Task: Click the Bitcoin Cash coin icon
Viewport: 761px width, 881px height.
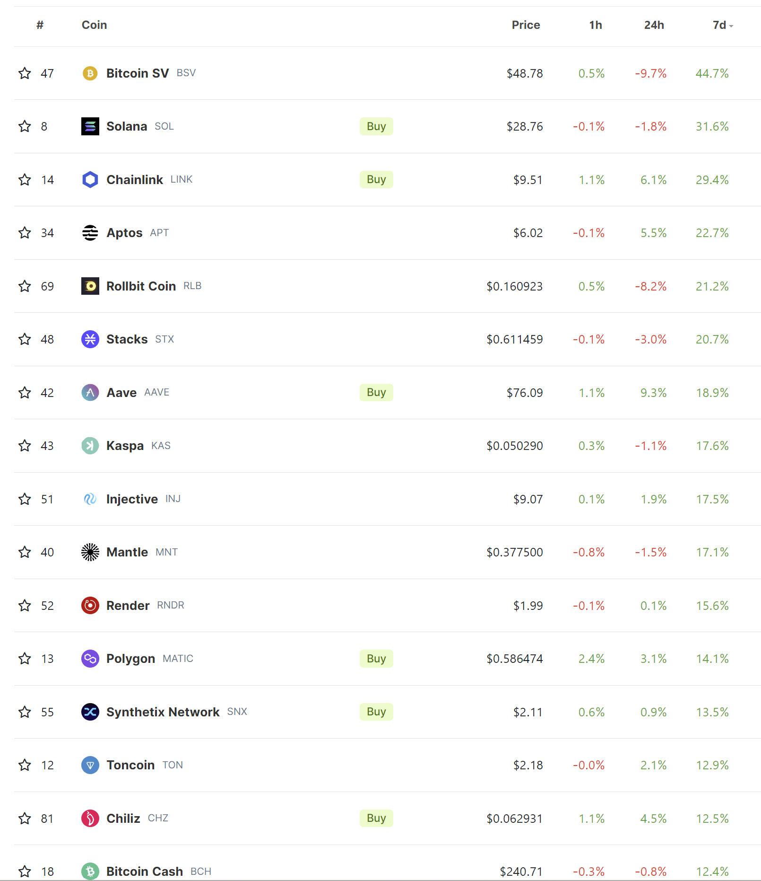Action: tap(90, 871)
